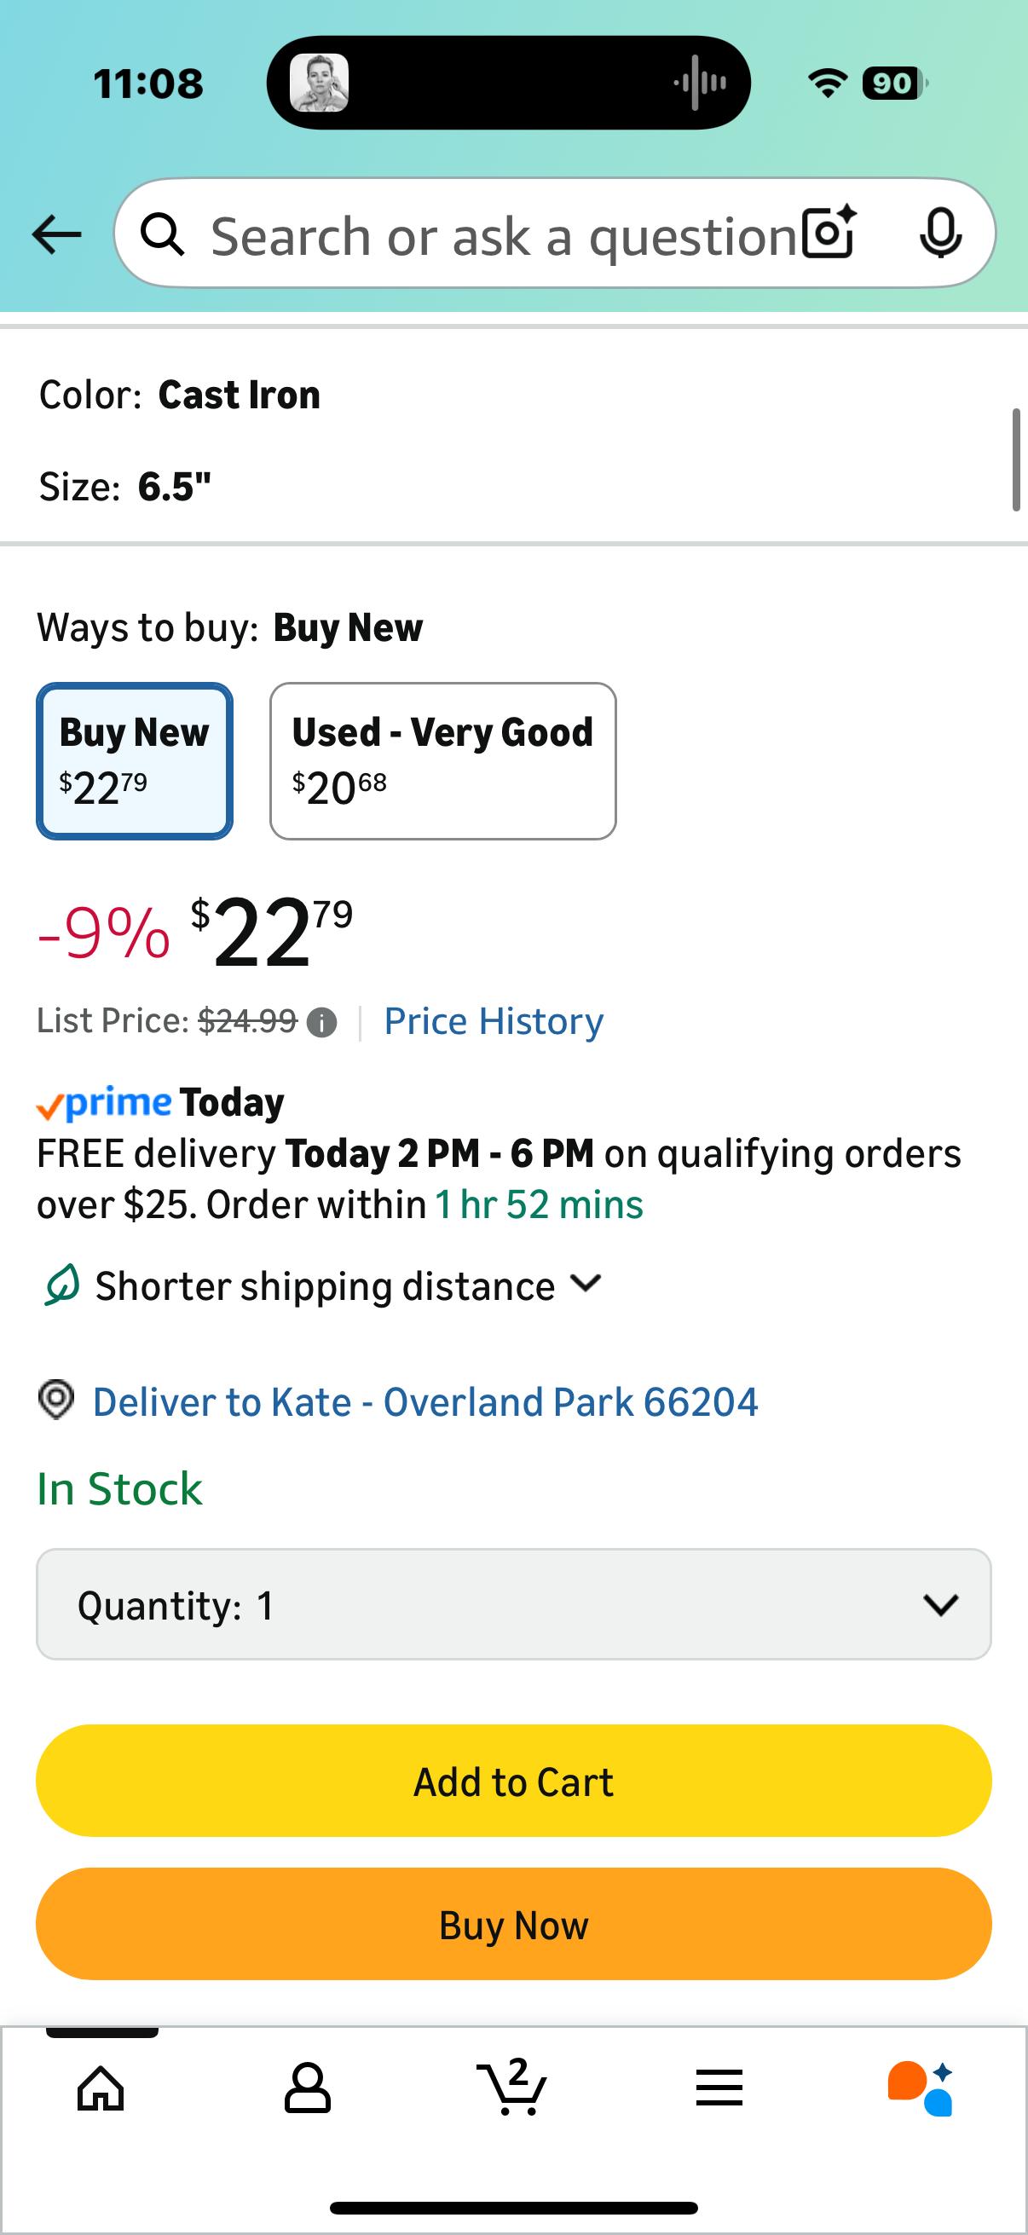
Task: Tap the list price info icon
Action: [x=322, y=1022]
